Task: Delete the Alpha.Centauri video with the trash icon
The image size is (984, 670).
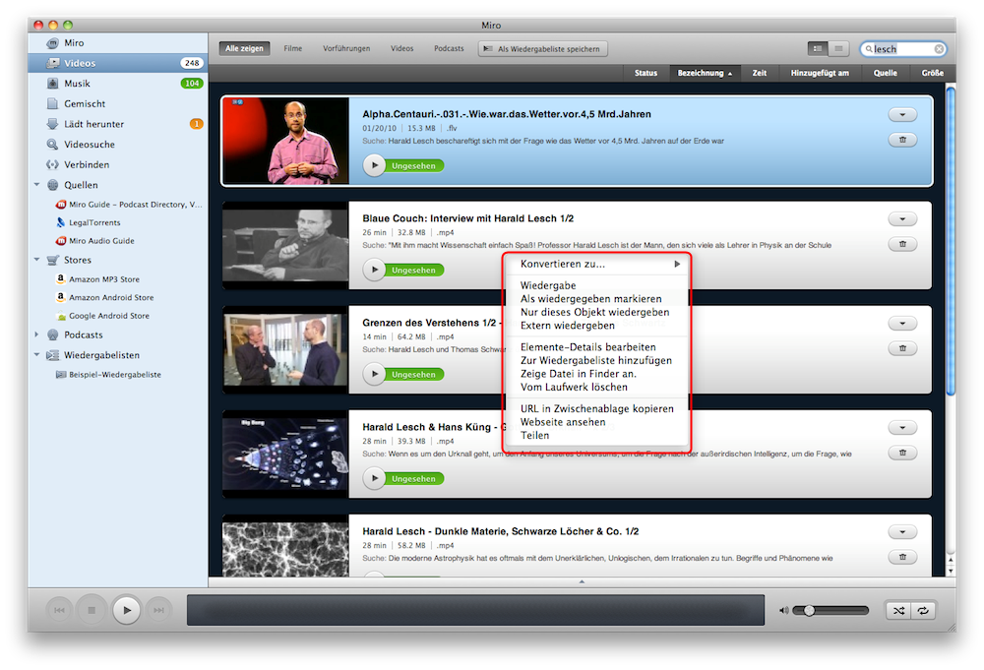Action: 902,141
